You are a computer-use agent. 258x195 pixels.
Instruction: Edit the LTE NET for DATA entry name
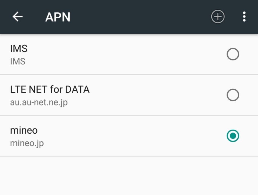(x=50, y=90)
